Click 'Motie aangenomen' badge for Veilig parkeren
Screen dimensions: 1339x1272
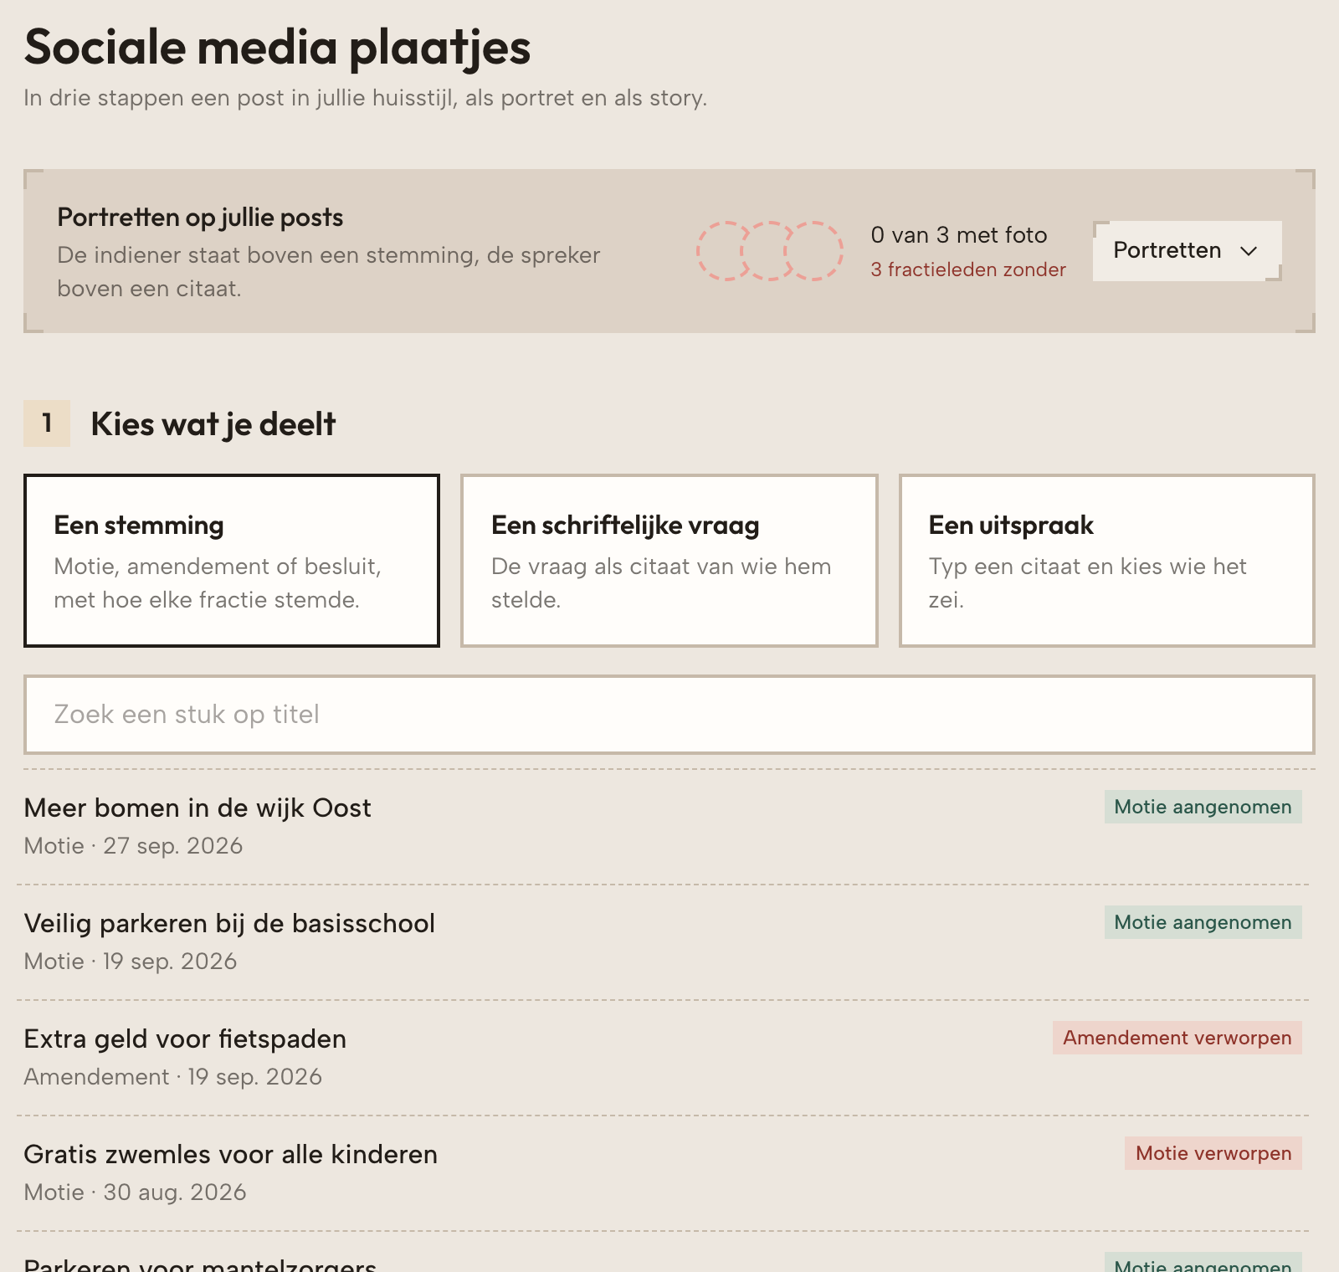(1203, 922)
